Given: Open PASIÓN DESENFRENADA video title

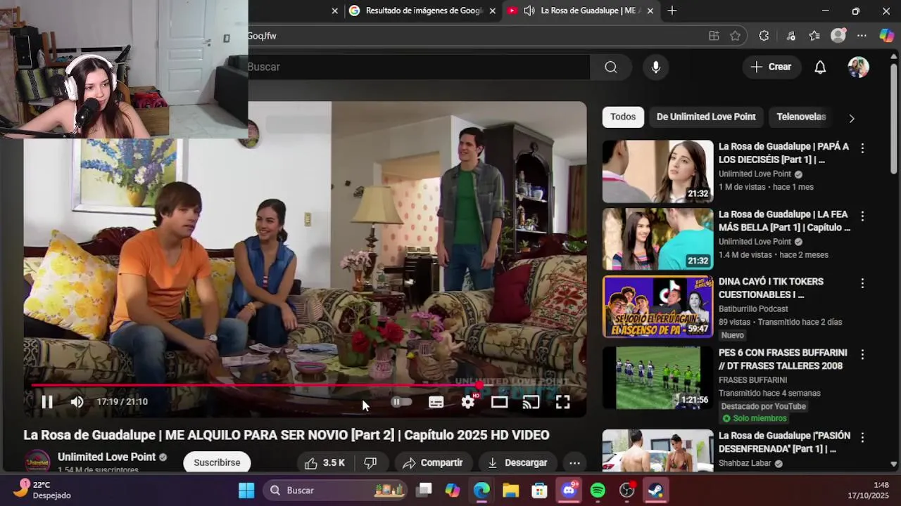Looking at the screenshot, I should 784,442.
